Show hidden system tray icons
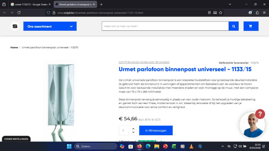This screenshot has height=151, width=269. pos(223,146)
